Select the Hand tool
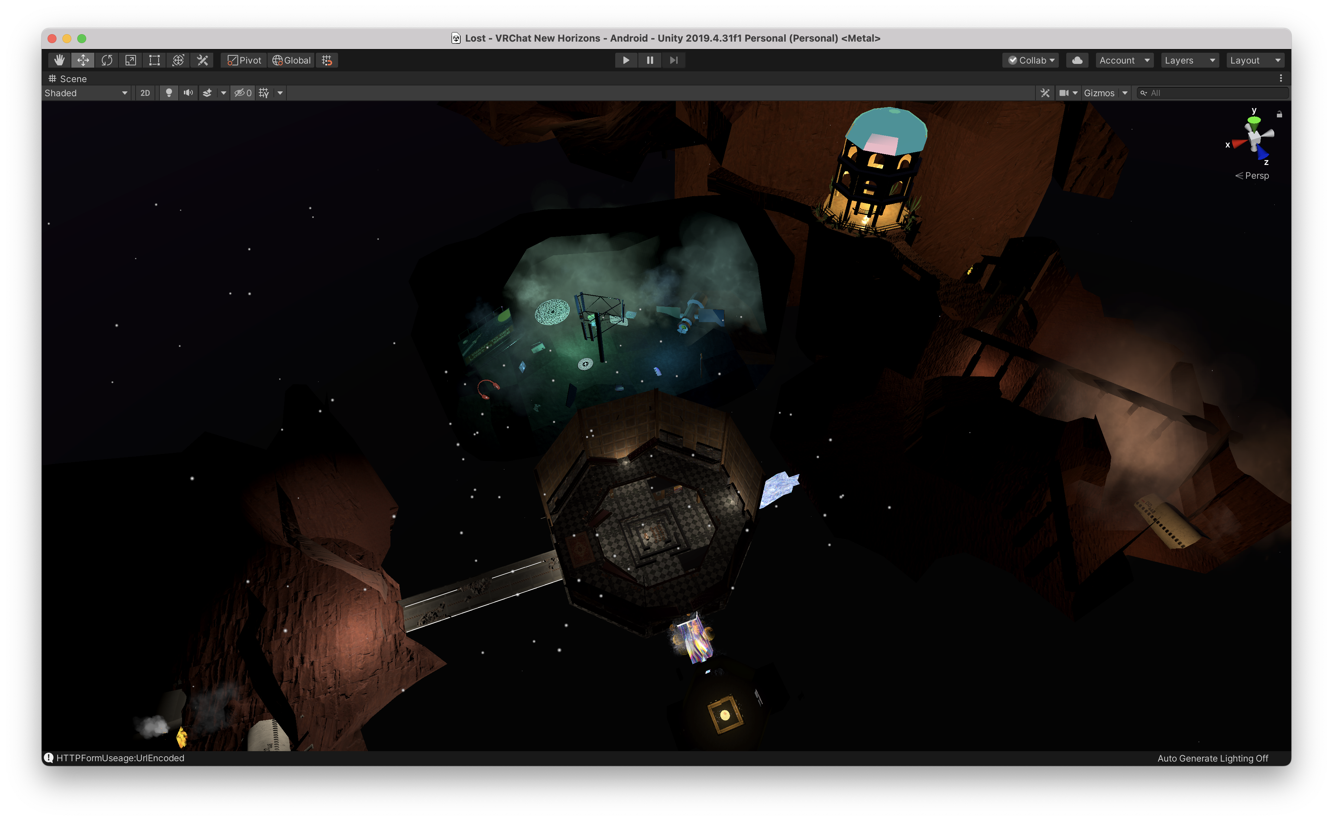The height and width of the screenshot is (821, 1333). coord(59,60)
